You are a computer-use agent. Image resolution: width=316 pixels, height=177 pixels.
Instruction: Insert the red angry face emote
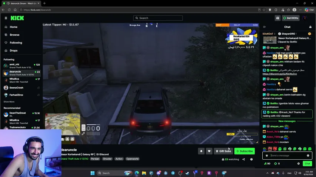coord(275,149)
